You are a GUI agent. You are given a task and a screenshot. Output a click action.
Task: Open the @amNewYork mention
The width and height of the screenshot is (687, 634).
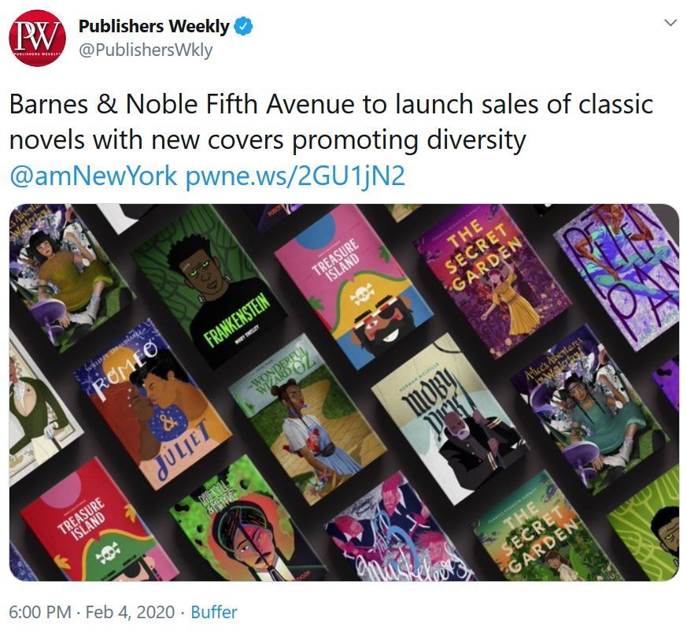click(94, 176)
